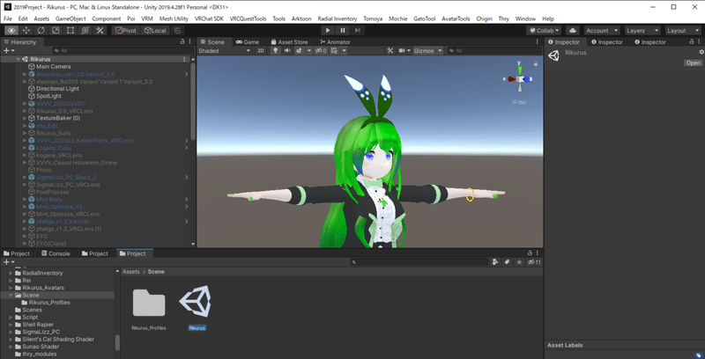705x359 pixels.
Task: Click the Open button in Inspector
Action: click(x=693, y=62)
